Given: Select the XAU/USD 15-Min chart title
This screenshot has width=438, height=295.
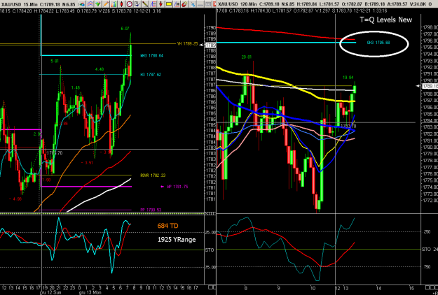Looking at the screenshot, I should pos(19,4).
